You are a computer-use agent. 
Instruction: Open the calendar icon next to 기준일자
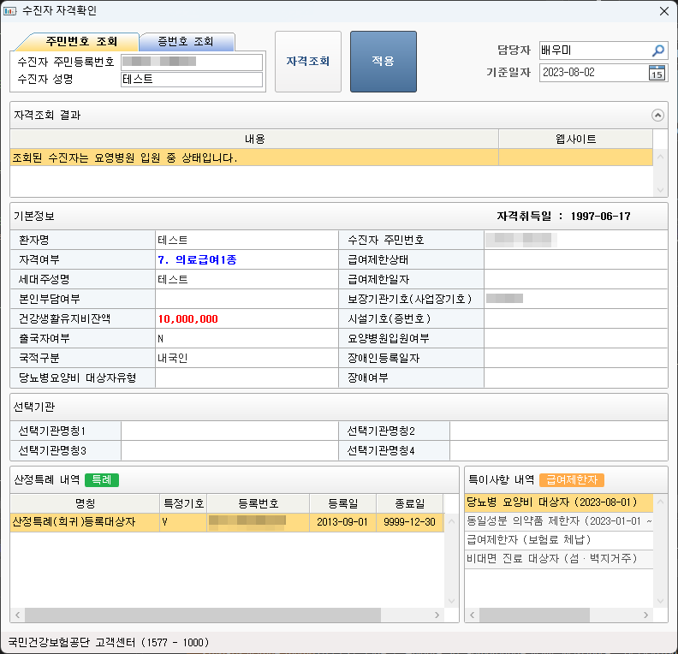[657, 73]
